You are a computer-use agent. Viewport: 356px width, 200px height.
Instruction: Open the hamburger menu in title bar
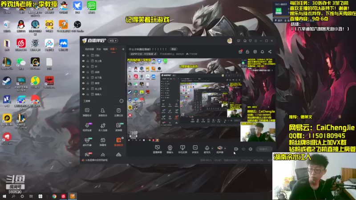[x=255, y=41]
